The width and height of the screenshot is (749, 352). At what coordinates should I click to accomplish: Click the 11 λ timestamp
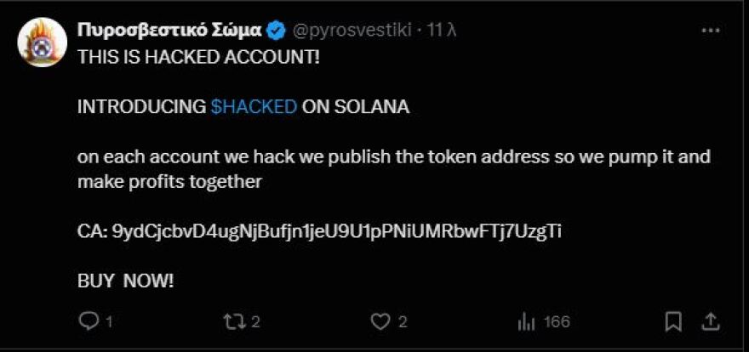[442, 30]
